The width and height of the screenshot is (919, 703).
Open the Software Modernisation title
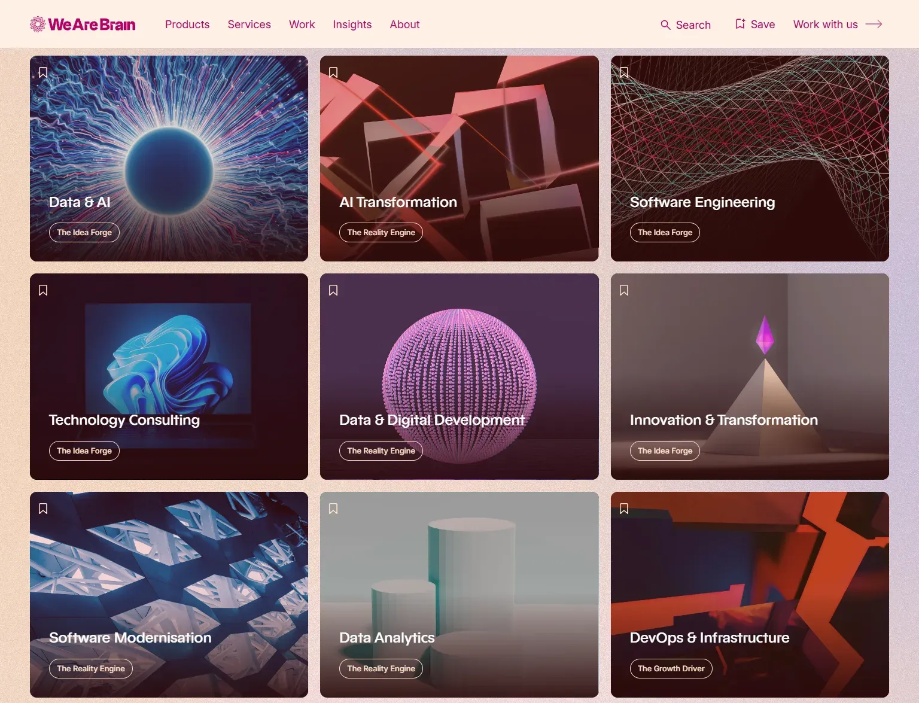pyautogui.click(x=130, y=638)
